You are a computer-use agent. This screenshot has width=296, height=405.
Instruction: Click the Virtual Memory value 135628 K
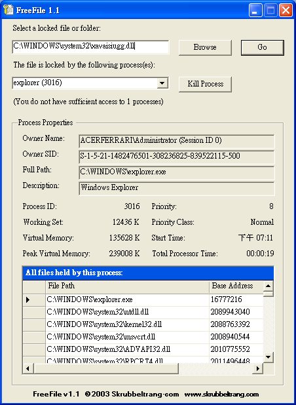(124, 238)
